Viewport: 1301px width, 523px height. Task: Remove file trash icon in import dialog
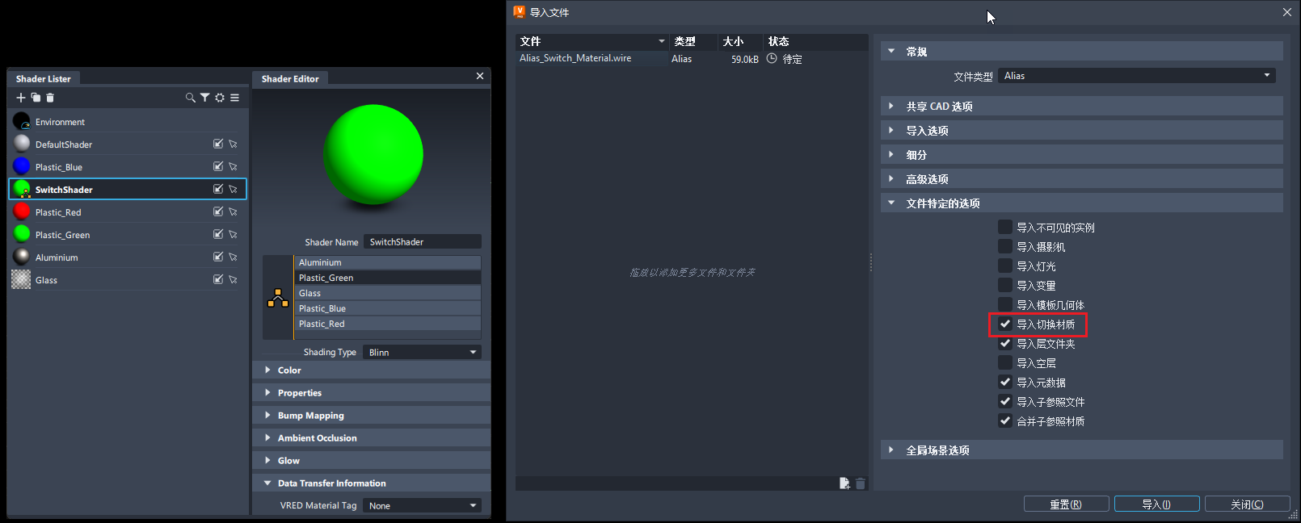point(861,483)
